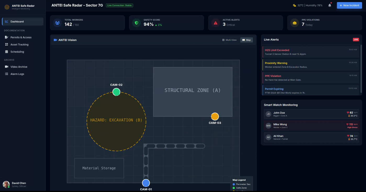Click John Doe's heart rate icon
The width and height of the screenshot is (366, 192).
pos(348,113)
